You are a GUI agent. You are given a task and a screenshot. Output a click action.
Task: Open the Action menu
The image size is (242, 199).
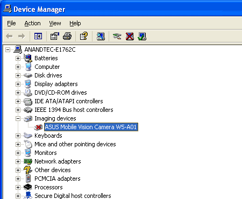(x=32, y=23)
